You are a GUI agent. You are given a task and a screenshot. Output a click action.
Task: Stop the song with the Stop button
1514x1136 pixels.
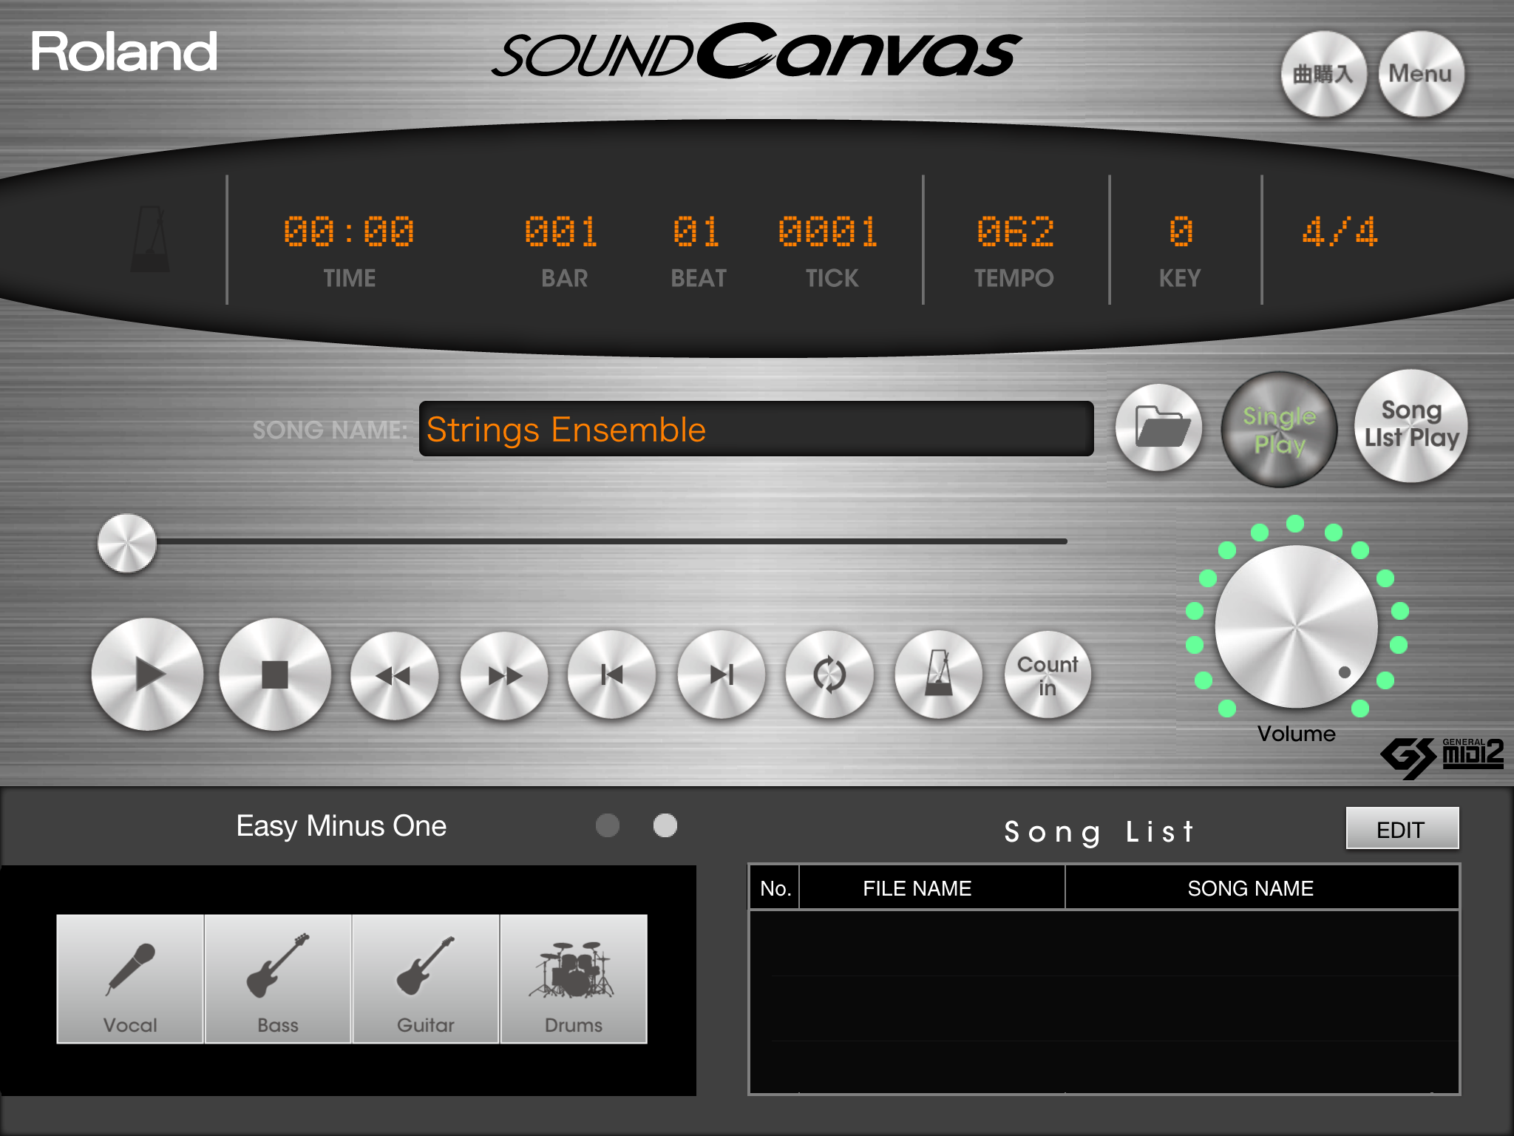275,674
